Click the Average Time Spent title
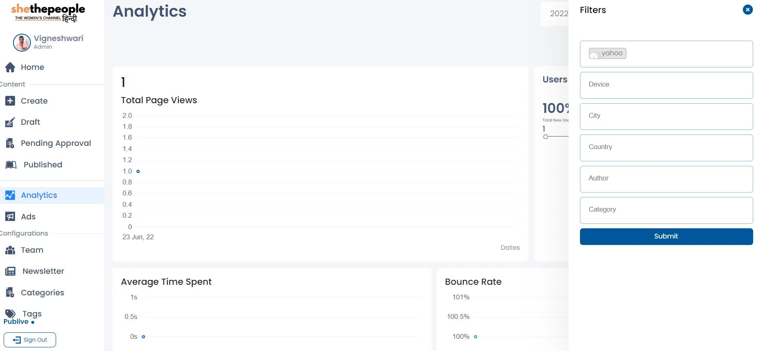The height and width of the screenshot is (351, 758). point(166,282)
